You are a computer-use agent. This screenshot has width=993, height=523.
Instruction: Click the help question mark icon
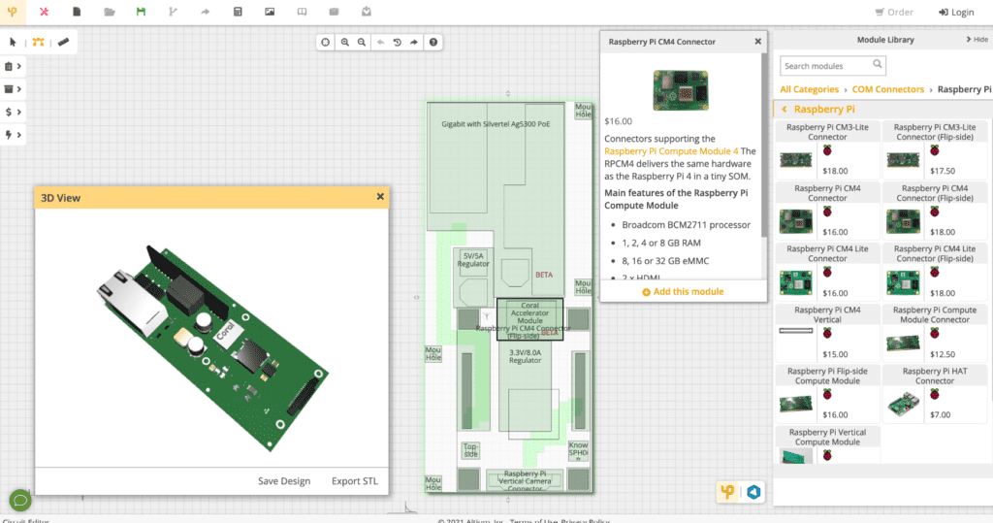click(432, 43)
